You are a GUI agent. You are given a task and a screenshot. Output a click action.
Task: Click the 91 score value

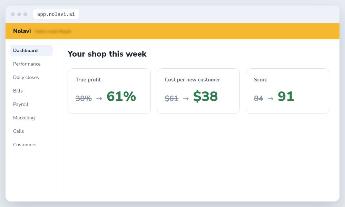(x=286, y=96)
